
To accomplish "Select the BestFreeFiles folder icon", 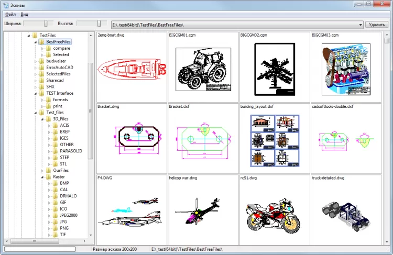I will tap(41, 41).
